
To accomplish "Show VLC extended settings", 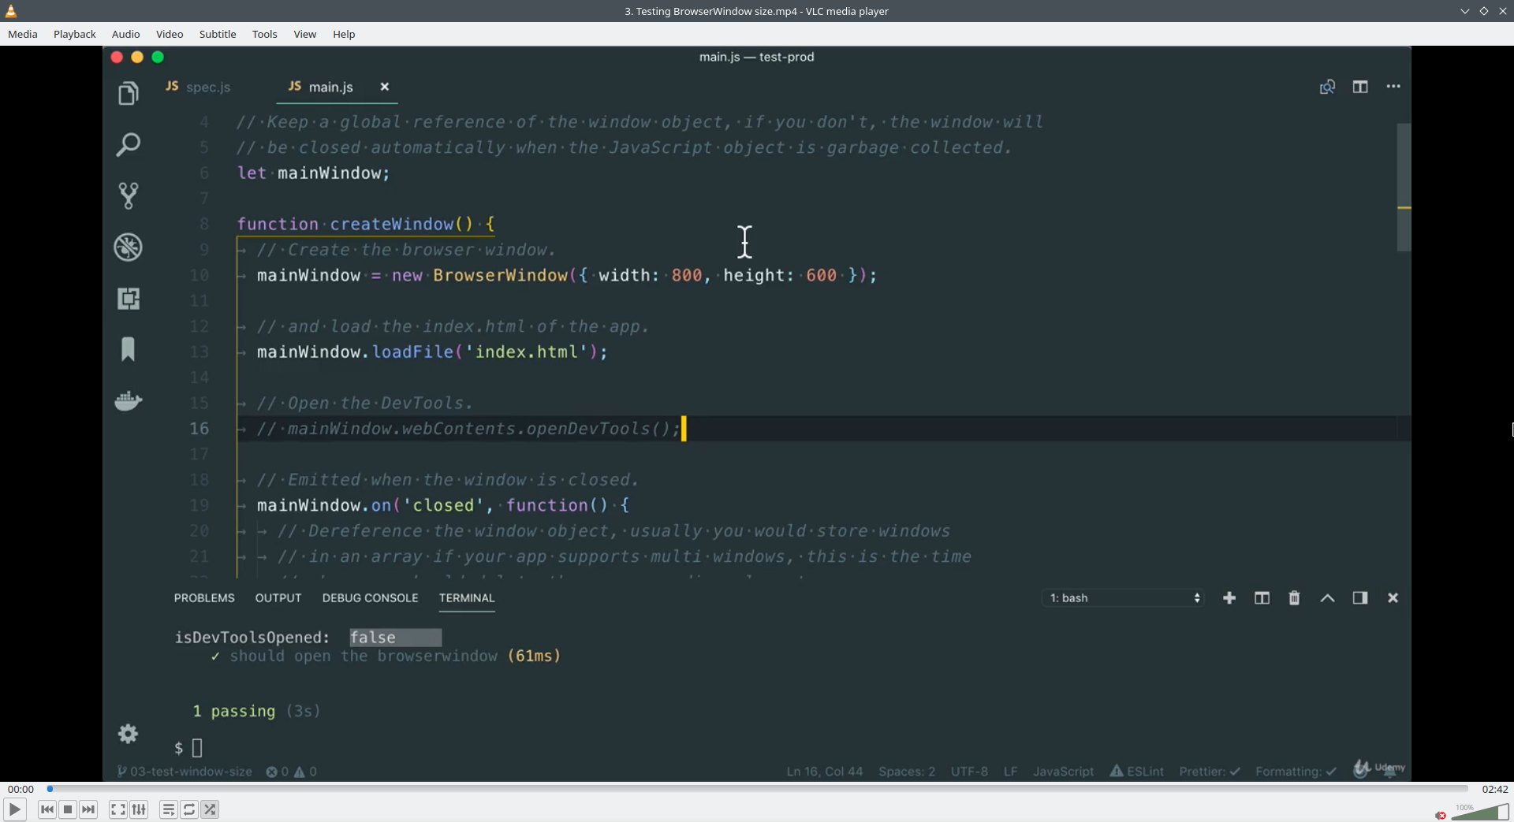I will click(139, 809).
